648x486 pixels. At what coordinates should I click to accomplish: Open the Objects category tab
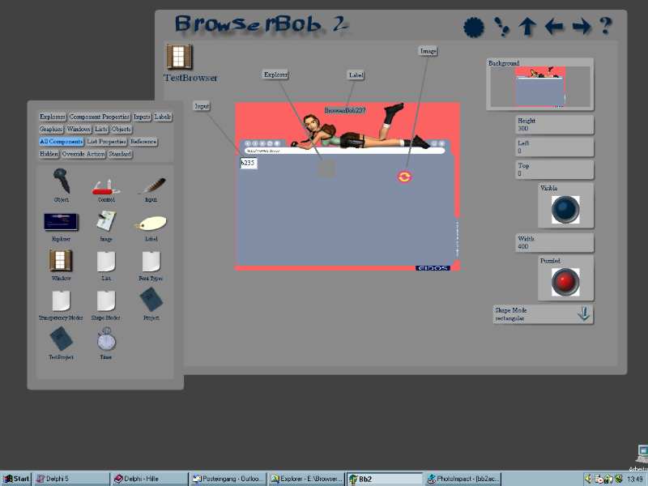coord(121,130)
